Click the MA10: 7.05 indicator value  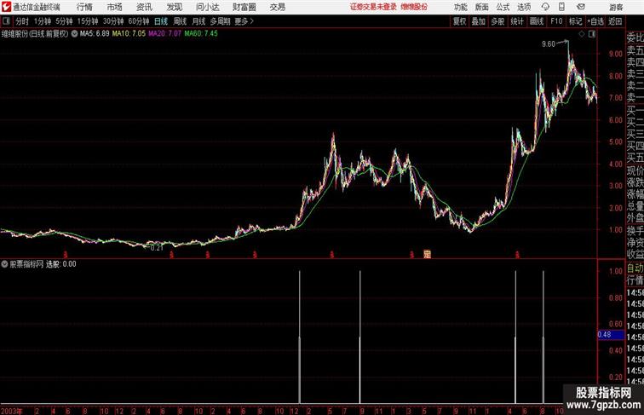(x=129, y=34)
